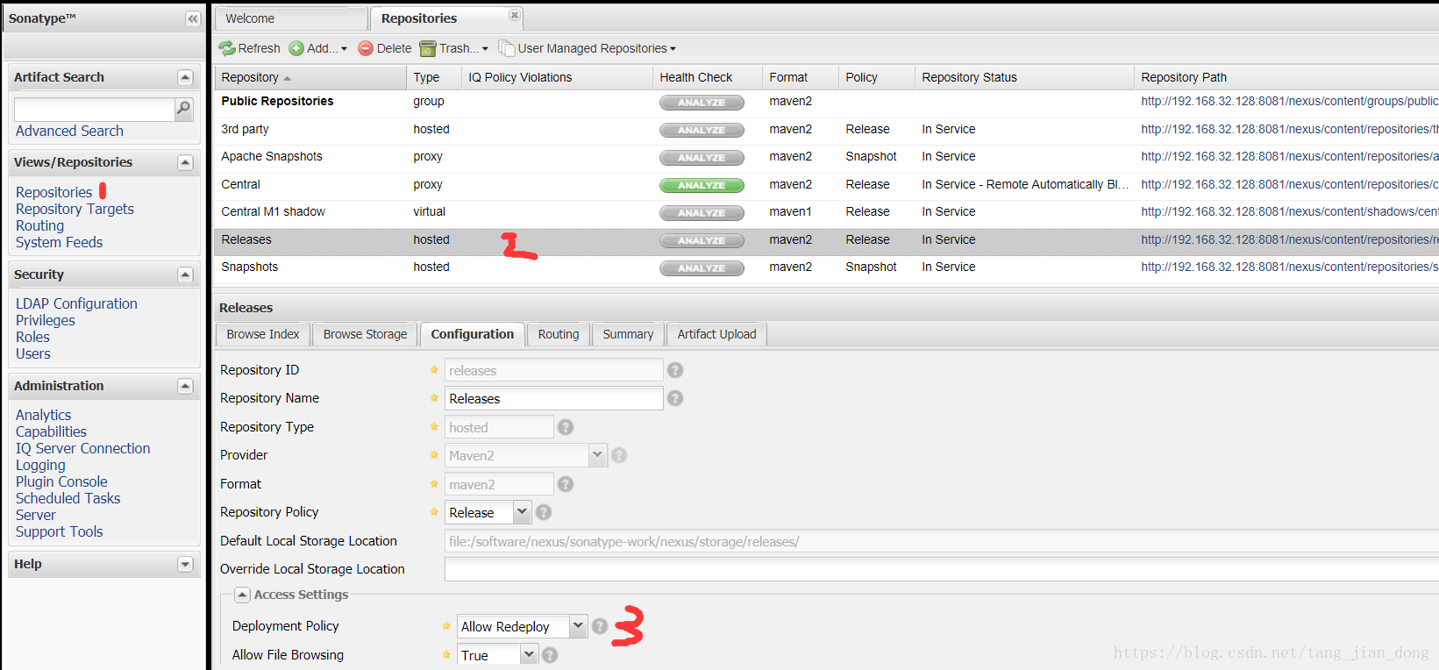Open the Artifact Upload tab
This screenshot has width=1439, height=670.
pyautogui.click(x=716, y=334)
